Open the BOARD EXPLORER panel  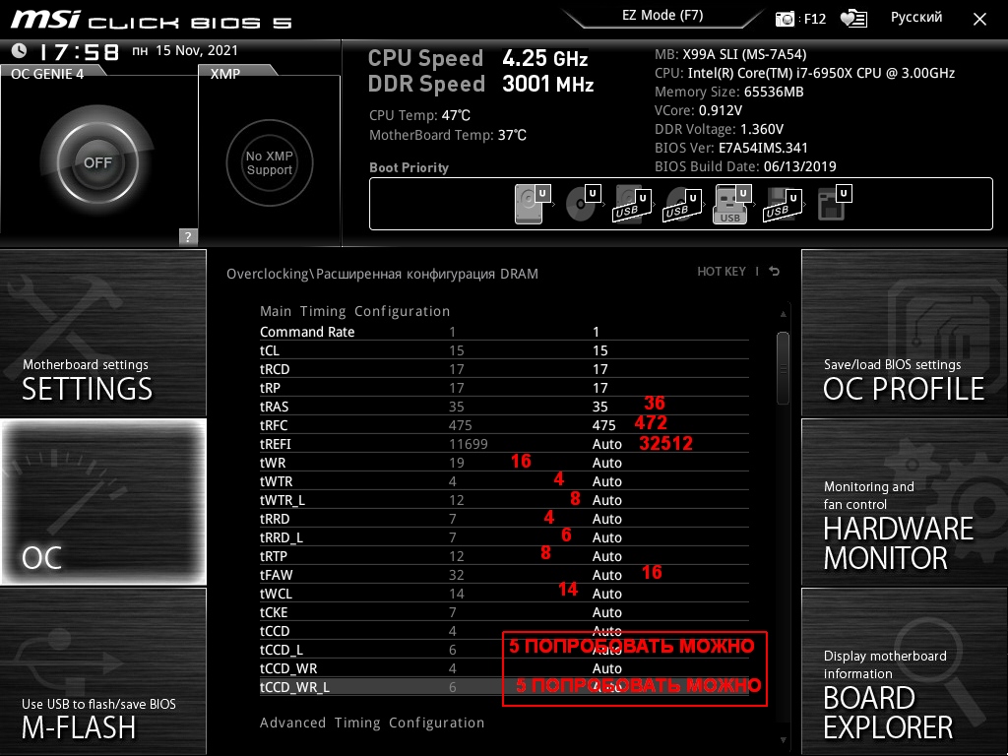[905, 671]
